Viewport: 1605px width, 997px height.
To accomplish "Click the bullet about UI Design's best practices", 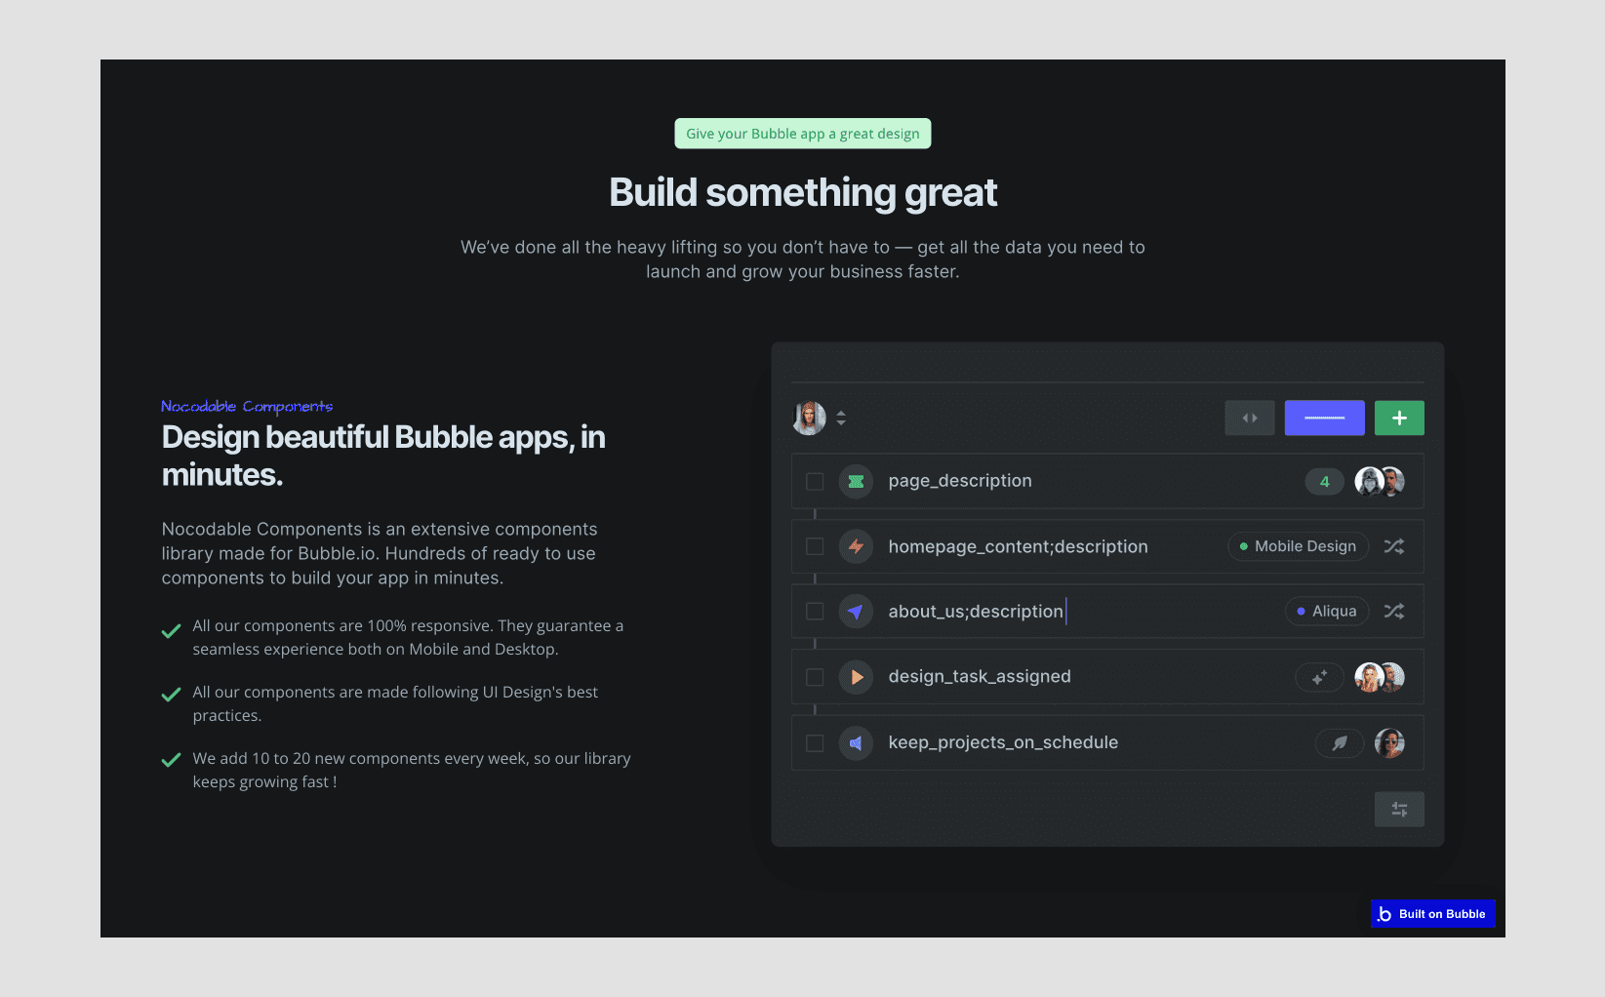I will 395,703.
